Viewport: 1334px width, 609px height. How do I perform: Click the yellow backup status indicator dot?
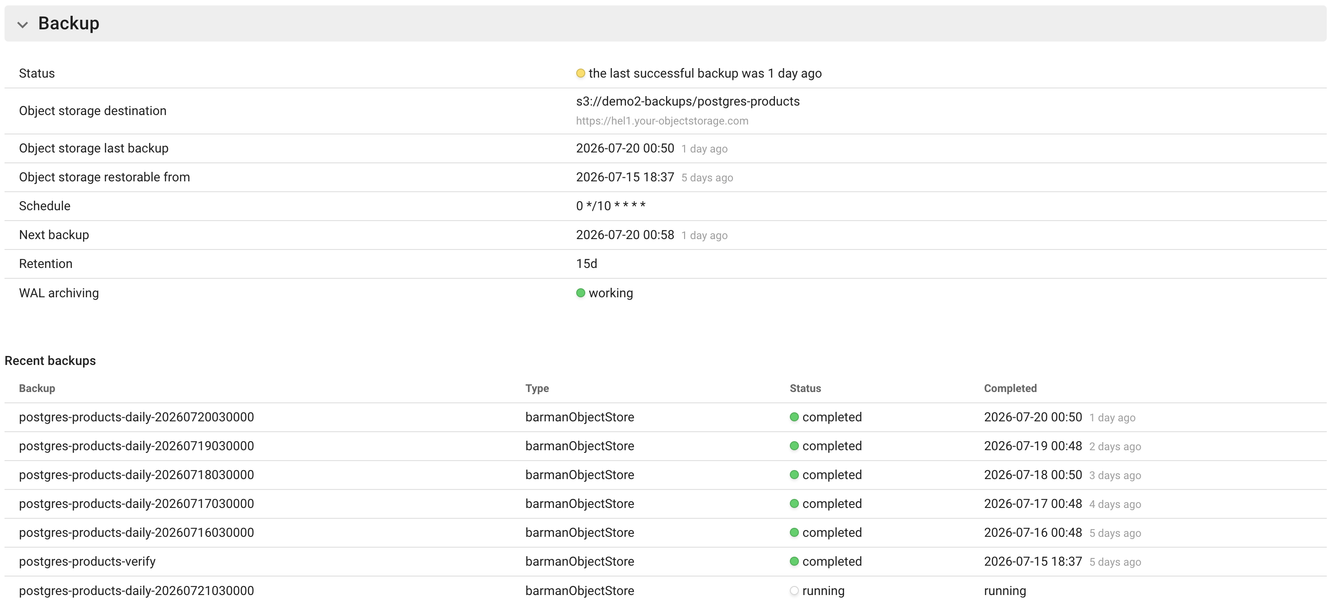click(580, 74)
